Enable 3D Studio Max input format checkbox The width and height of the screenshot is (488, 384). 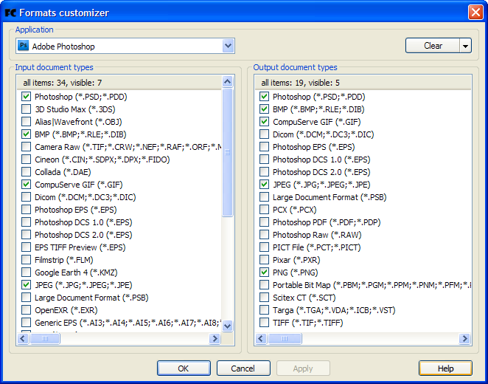coord(27,109)
